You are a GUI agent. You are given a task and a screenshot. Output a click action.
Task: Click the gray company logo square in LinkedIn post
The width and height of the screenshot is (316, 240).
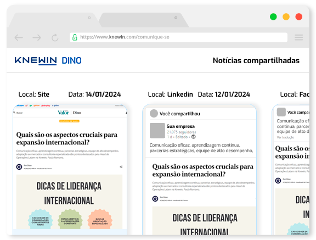[x=157, y=131]
